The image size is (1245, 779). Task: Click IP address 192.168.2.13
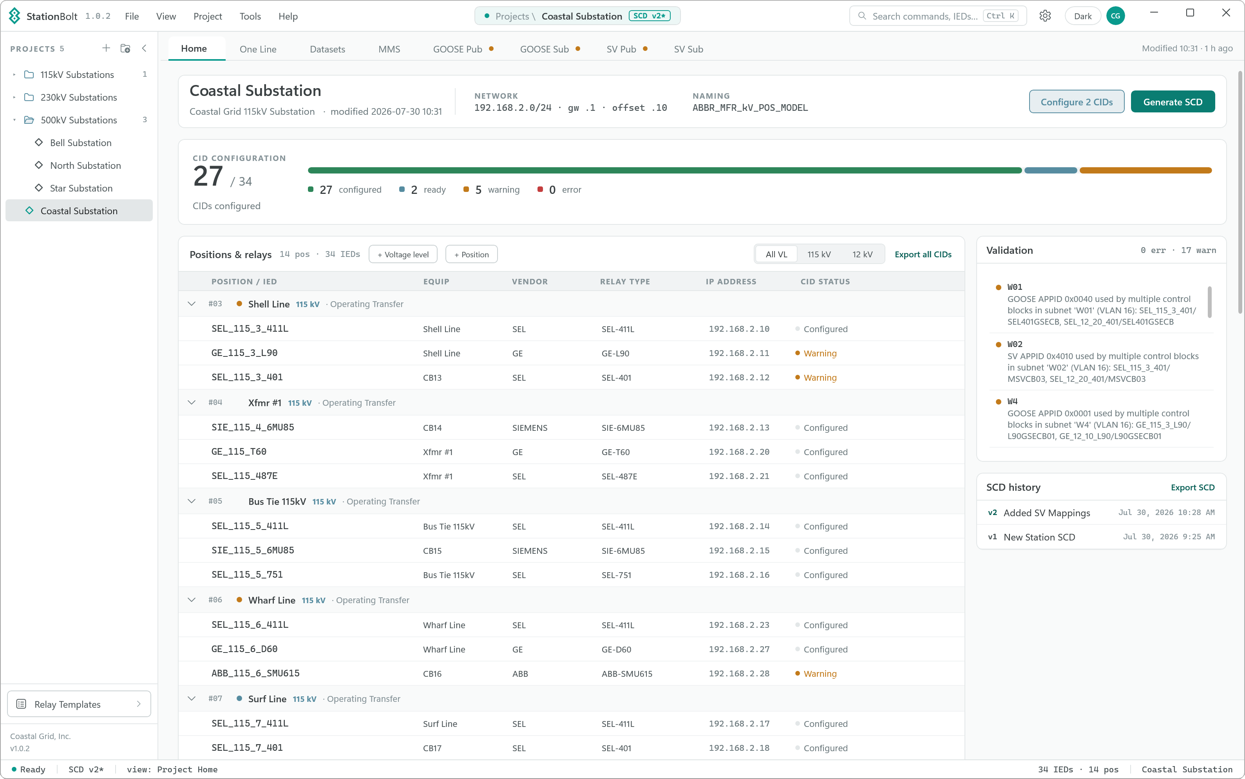pos(738,427)
